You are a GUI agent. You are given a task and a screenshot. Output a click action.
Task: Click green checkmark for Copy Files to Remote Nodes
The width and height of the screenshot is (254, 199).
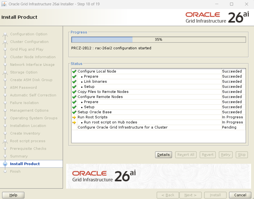74,92
